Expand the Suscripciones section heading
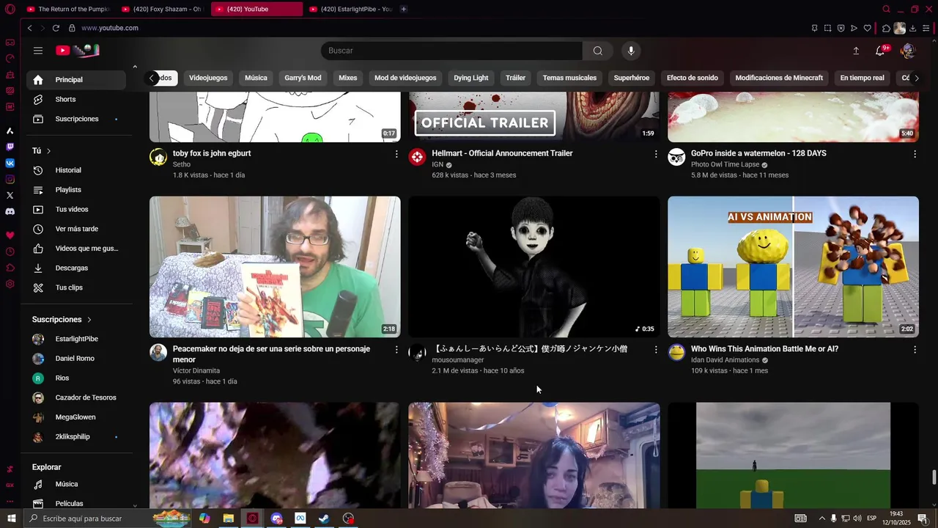The height and width of the screenshot is (528, 938). [62, 320]
